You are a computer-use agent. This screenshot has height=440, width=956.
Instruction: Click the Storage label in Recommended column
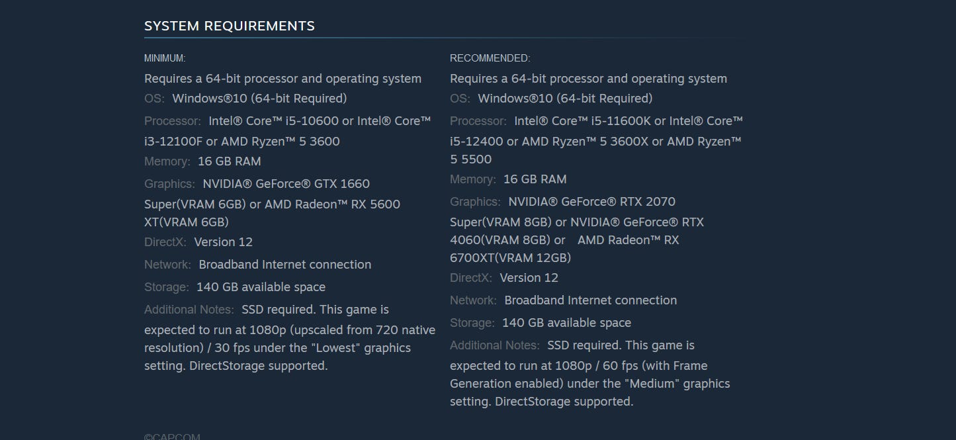pos(472,323)
